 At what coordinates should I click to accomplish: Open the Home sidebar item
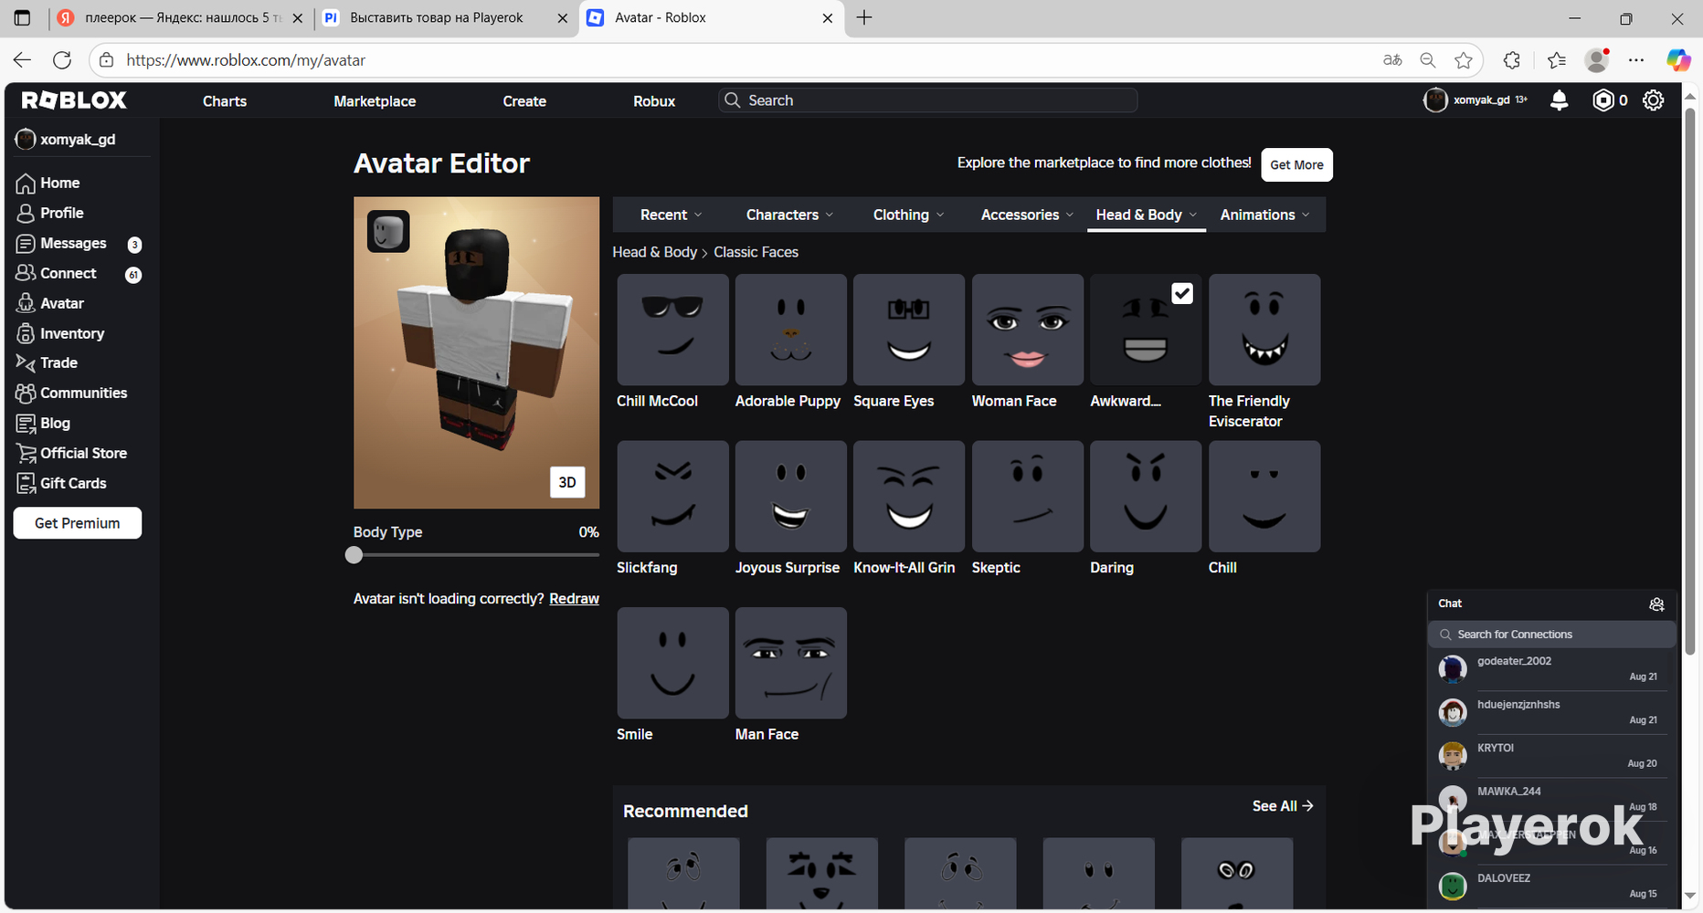pos(48,183)
